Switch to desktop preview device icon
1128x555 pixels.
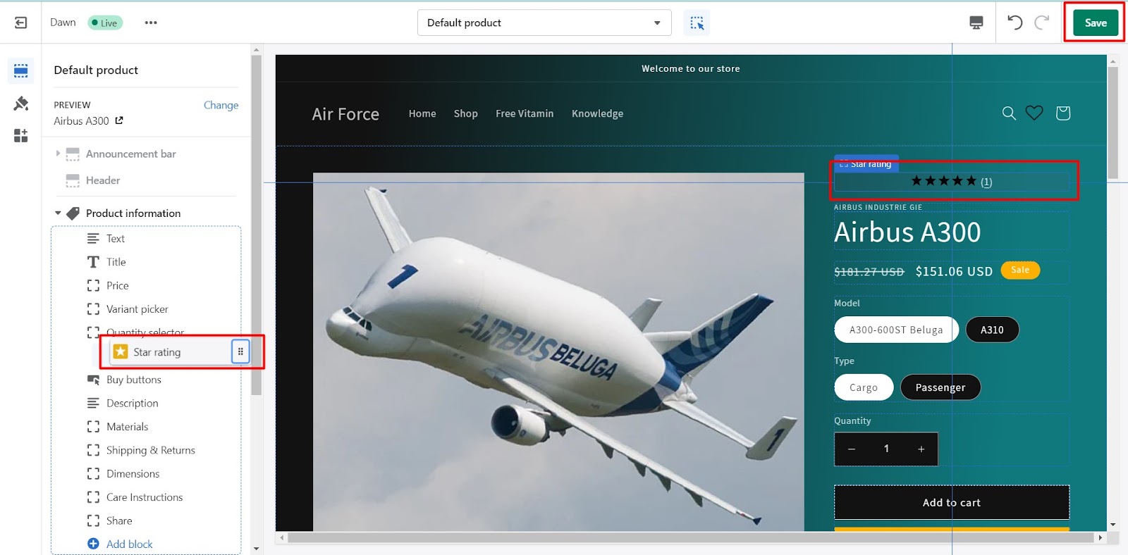coord(976,23)
